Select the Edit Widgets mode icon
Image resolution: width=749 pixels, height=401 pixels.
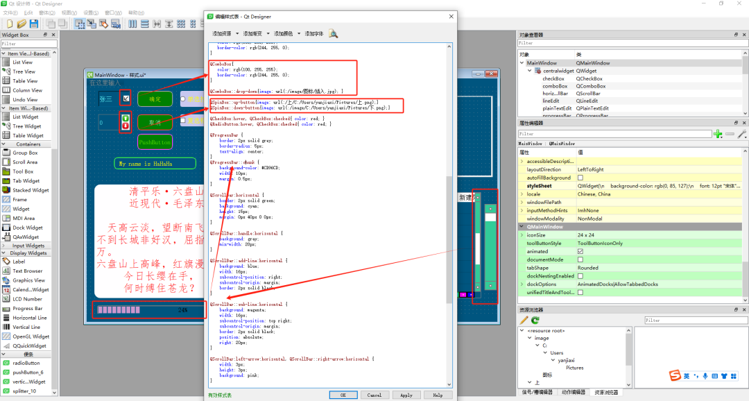(80, 24)
